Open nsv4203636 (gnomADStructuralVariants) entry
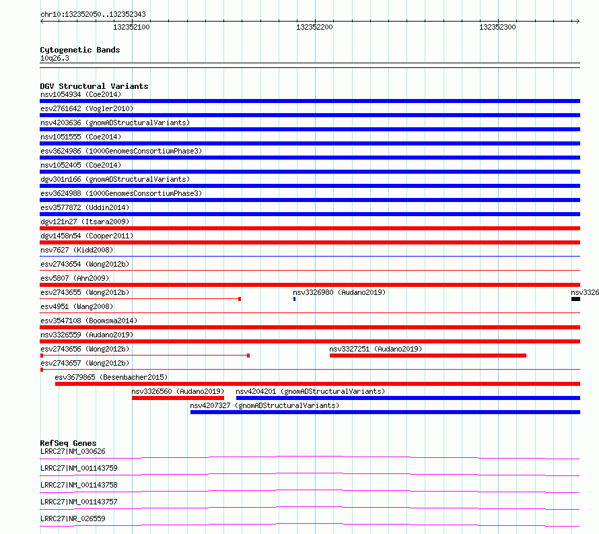The height and width of the screenshot is (534, 599). pyautogui.click(x=115, y=123)
